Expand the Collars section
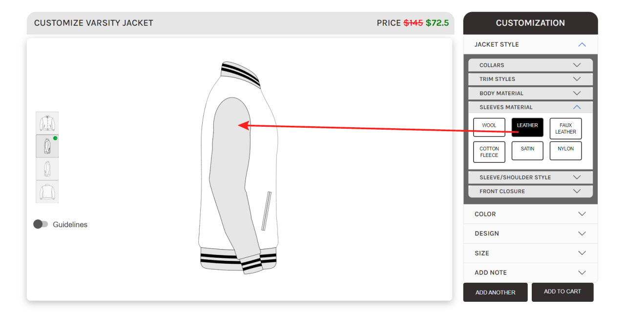This screenshot has width=625, height=312. [x=530, y=65]
